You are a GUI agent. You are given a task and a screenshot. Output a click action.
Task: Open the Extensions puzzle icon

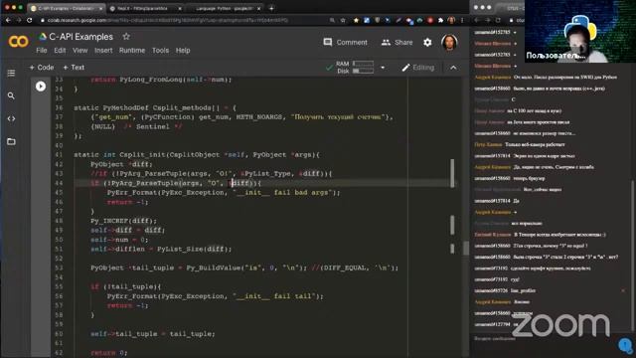point(440,20)
